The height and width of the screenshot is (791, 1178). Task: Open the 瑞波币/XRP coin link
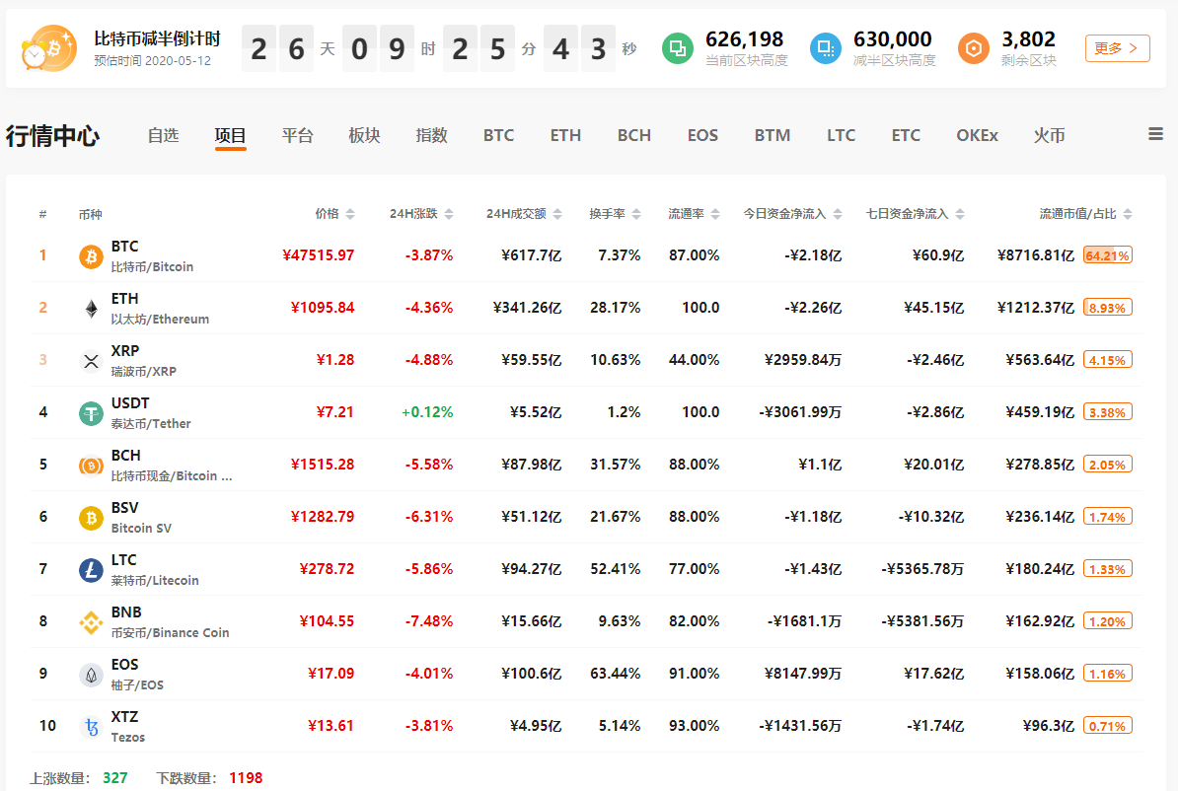tap(143, 371)
